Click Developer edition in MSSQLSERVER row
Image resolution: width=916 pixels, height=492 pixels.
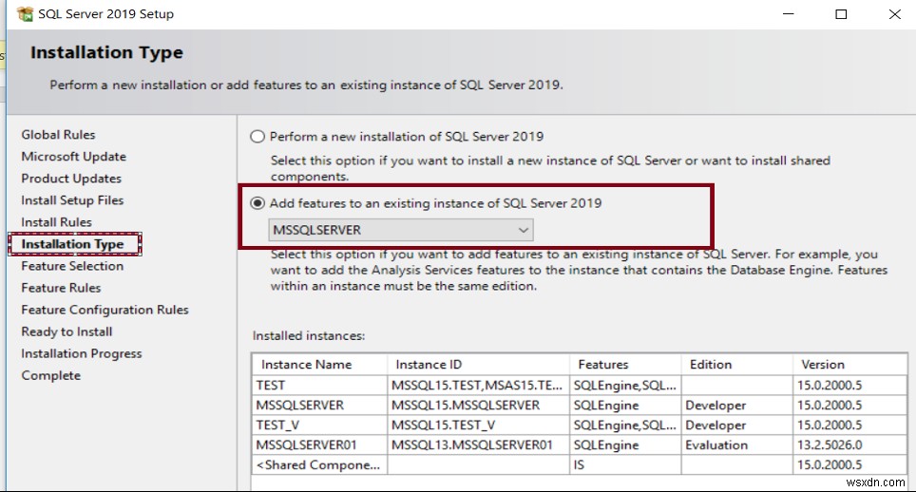tap(736, 405)
